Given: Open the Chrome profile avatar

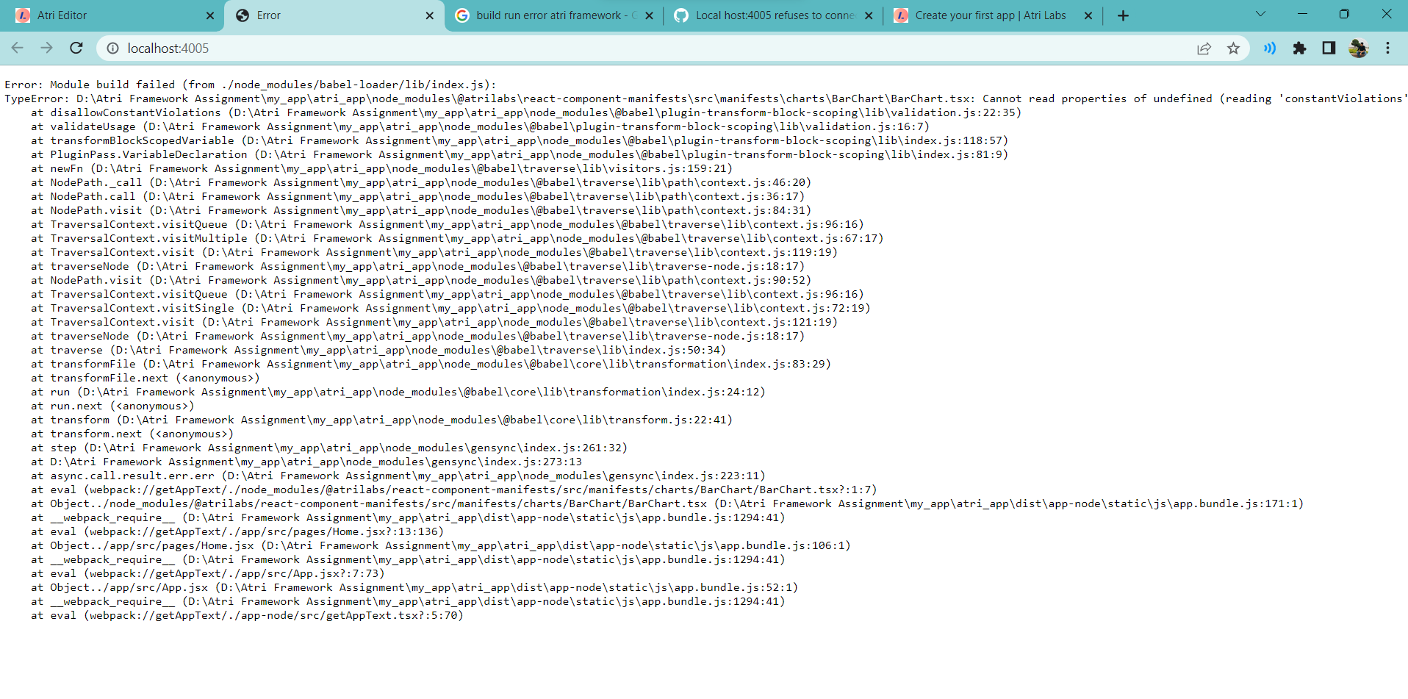Looking at the screenshot, I should tap(1358, 48).
